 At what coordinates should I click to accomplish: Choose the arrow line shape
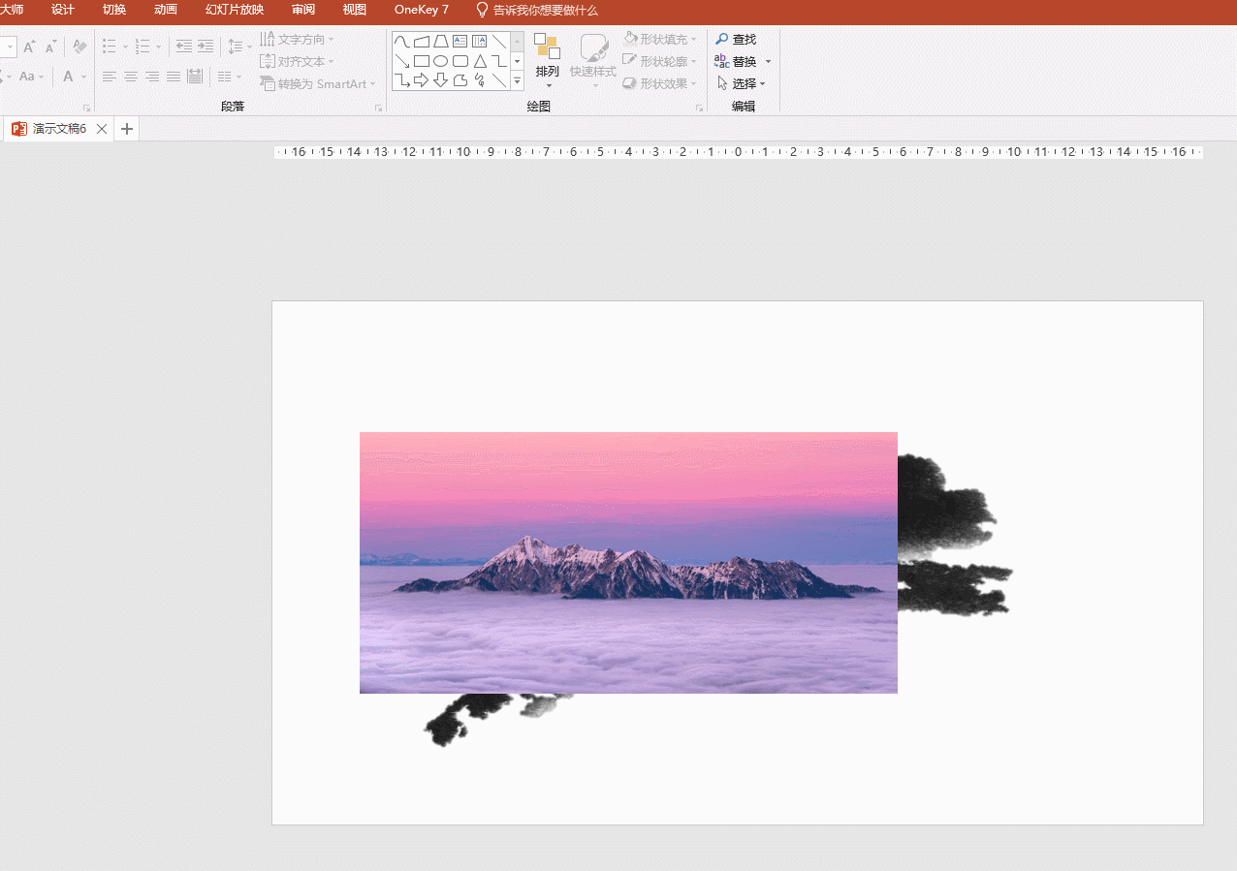[x=401, y=61]
